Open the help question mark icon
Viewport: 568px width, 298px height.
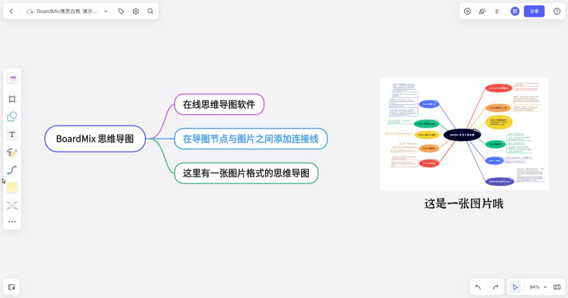pyautogui.click(x=557, y=11)
